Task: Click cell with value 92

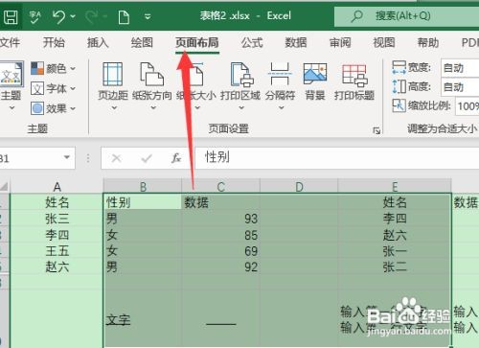Action: 220,267
